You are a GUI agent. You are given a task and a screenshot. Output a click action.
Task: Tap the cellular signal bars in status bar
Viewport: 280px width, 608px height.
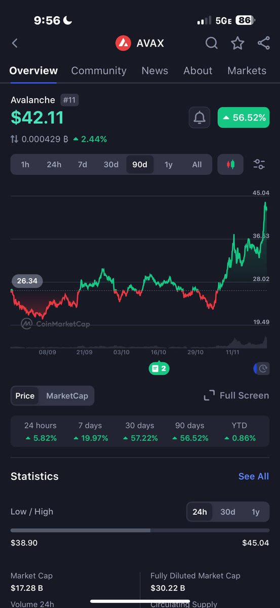point(204,21)
